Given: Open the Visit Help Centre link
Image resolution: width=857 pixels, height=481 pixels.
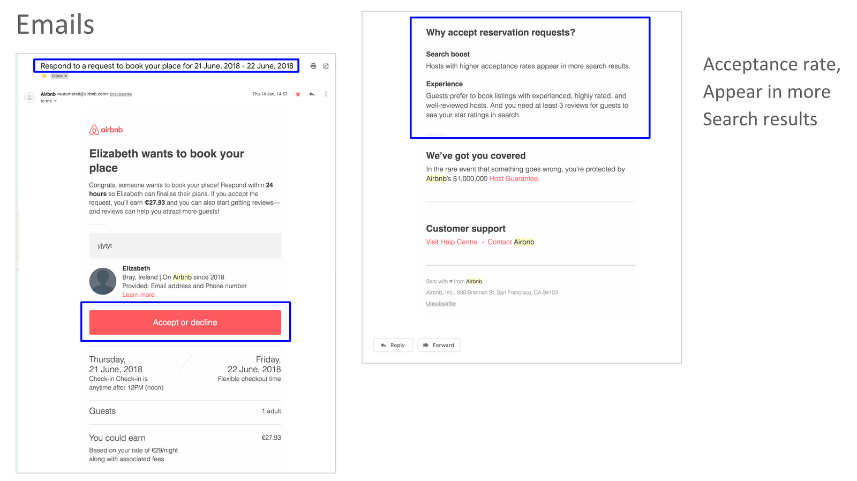Looking at the screenshot, I should click(452, 242).
